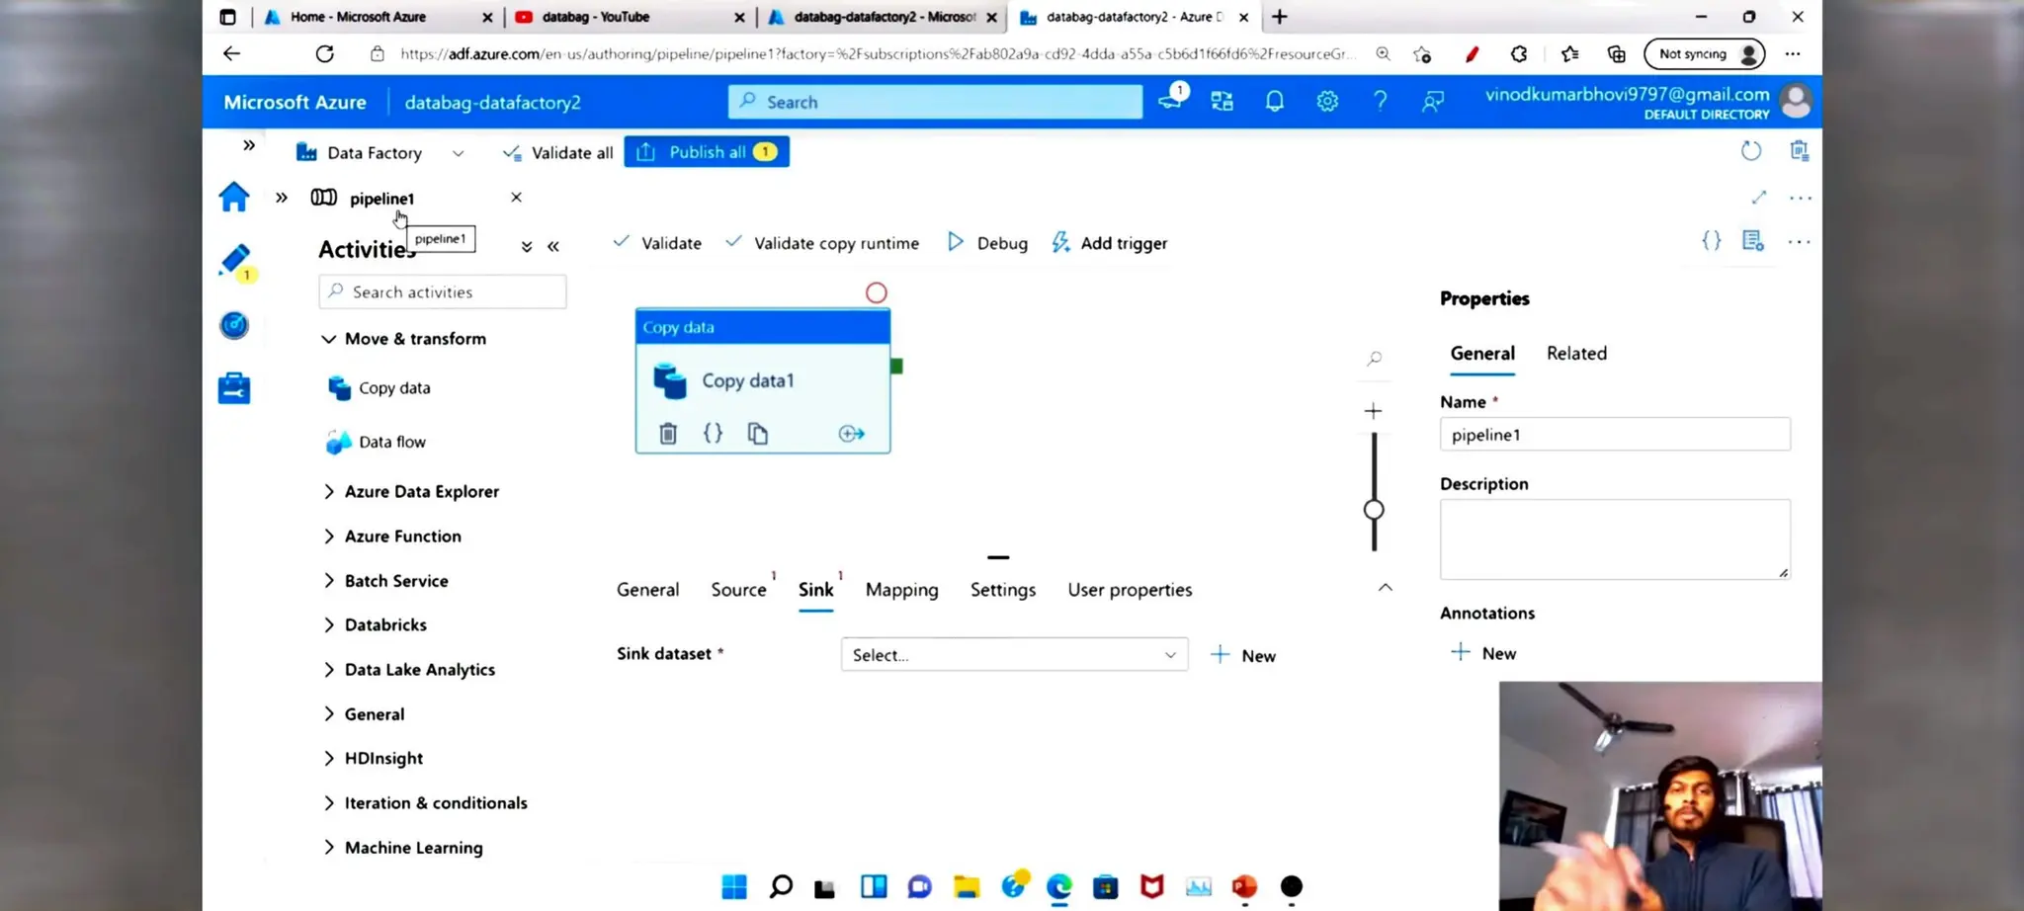Open the updates announcement icon with badge
Image resolution: width=2024 pixels, height=911 pixels.
[1172, 98]
